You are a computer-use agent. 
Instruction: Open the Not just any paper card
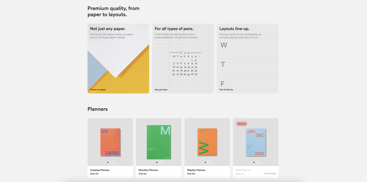[x=118, y=58]
